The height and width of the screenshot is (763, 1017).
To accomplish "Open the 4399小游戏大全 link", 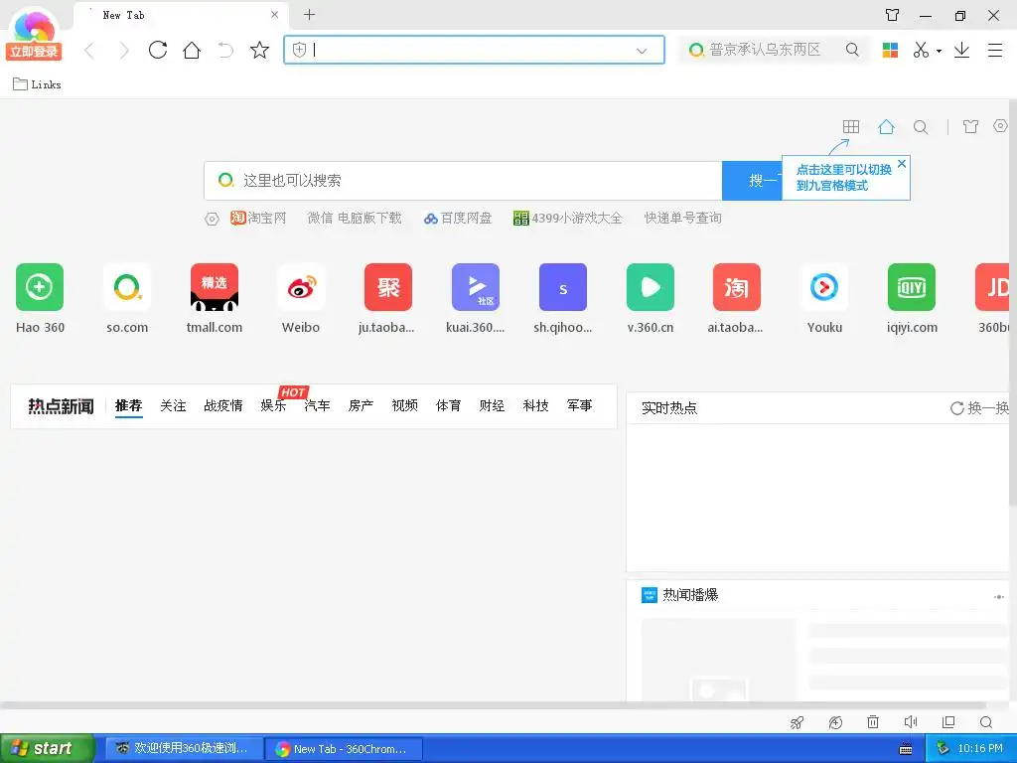I will click(567, 218).
